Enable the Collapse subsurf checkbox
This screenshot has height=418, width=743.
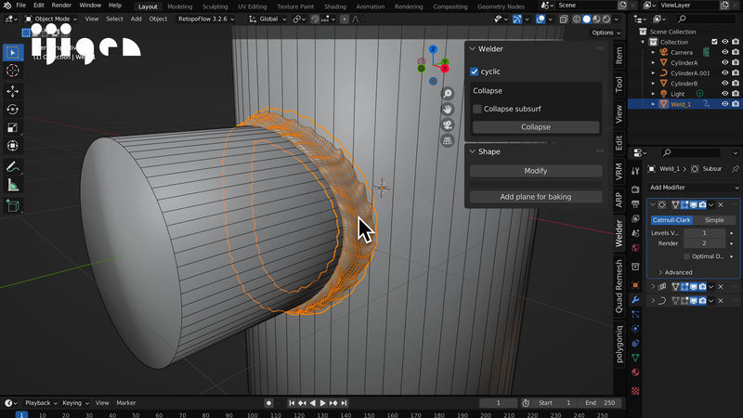pyautogui.click(x=477, y=109)
